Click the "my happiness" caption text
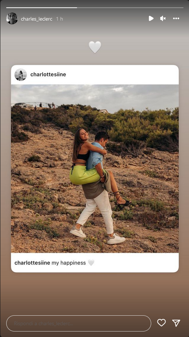Image resolution: width=189 pixels, height=337 pixels. [69, 263]
